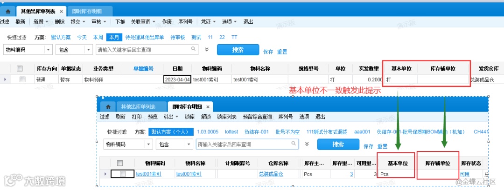504x190 pixels.
Task: Select the 批号不为空 filter scheme
Action: click(287, 132)
